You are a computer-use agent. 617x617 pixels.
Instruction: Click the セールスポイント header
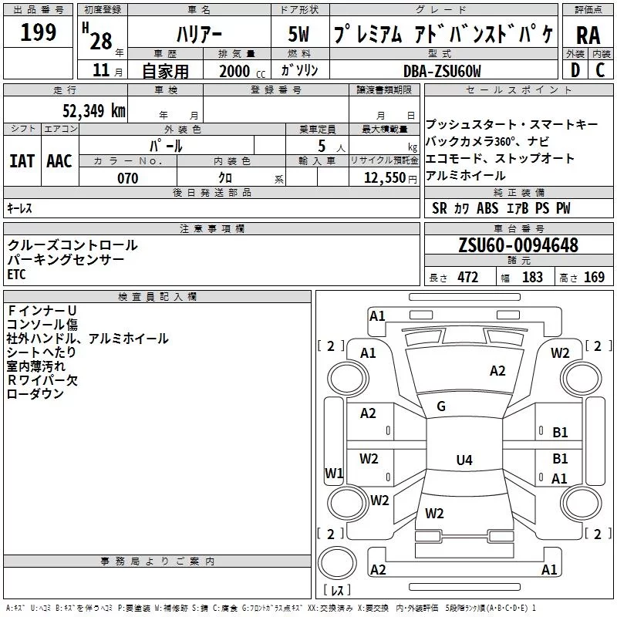[x=518, y=90]
